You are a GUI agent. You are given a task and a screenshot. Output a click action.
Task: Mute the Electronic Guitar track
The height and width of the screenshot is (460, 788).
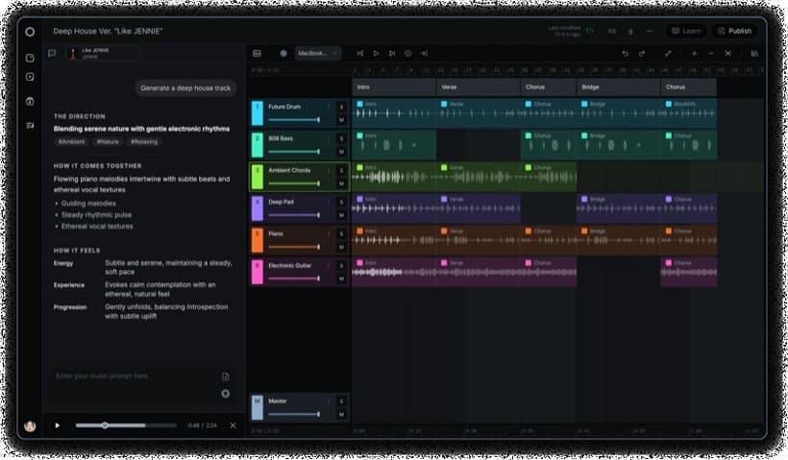[341, 278]
